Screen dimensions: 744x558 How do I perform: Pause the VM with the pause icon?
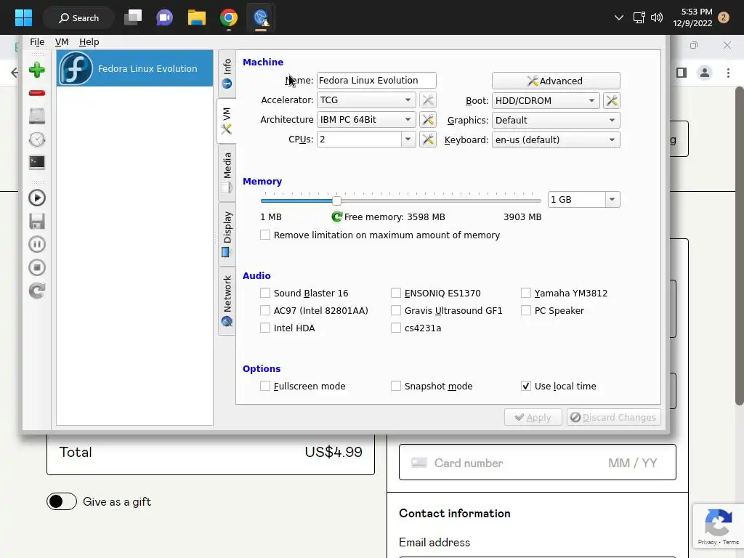point(37,244)
